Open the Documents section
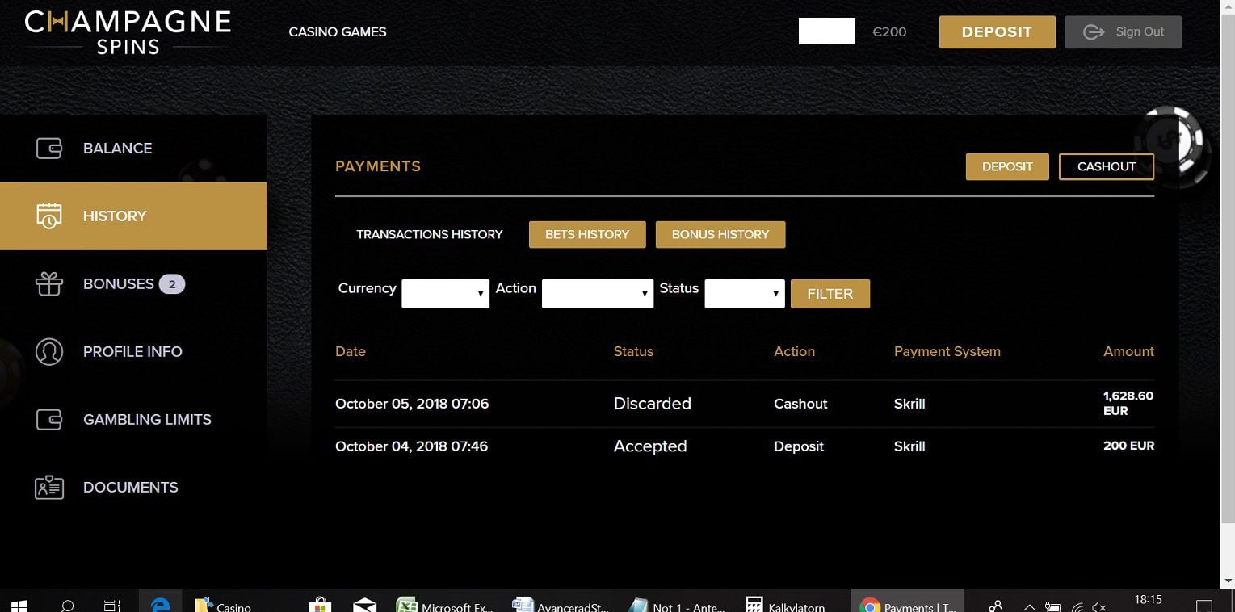Image resolution: width=1235 pixels, height=612 pixels. click(x=133, y=488)
